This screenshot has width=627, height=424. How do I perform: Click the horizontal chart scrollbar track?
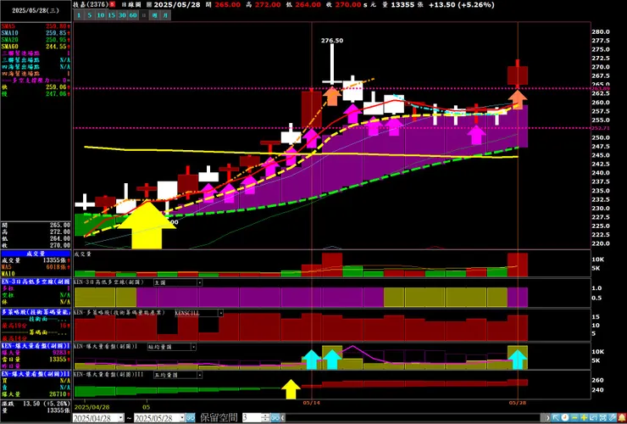415,418
